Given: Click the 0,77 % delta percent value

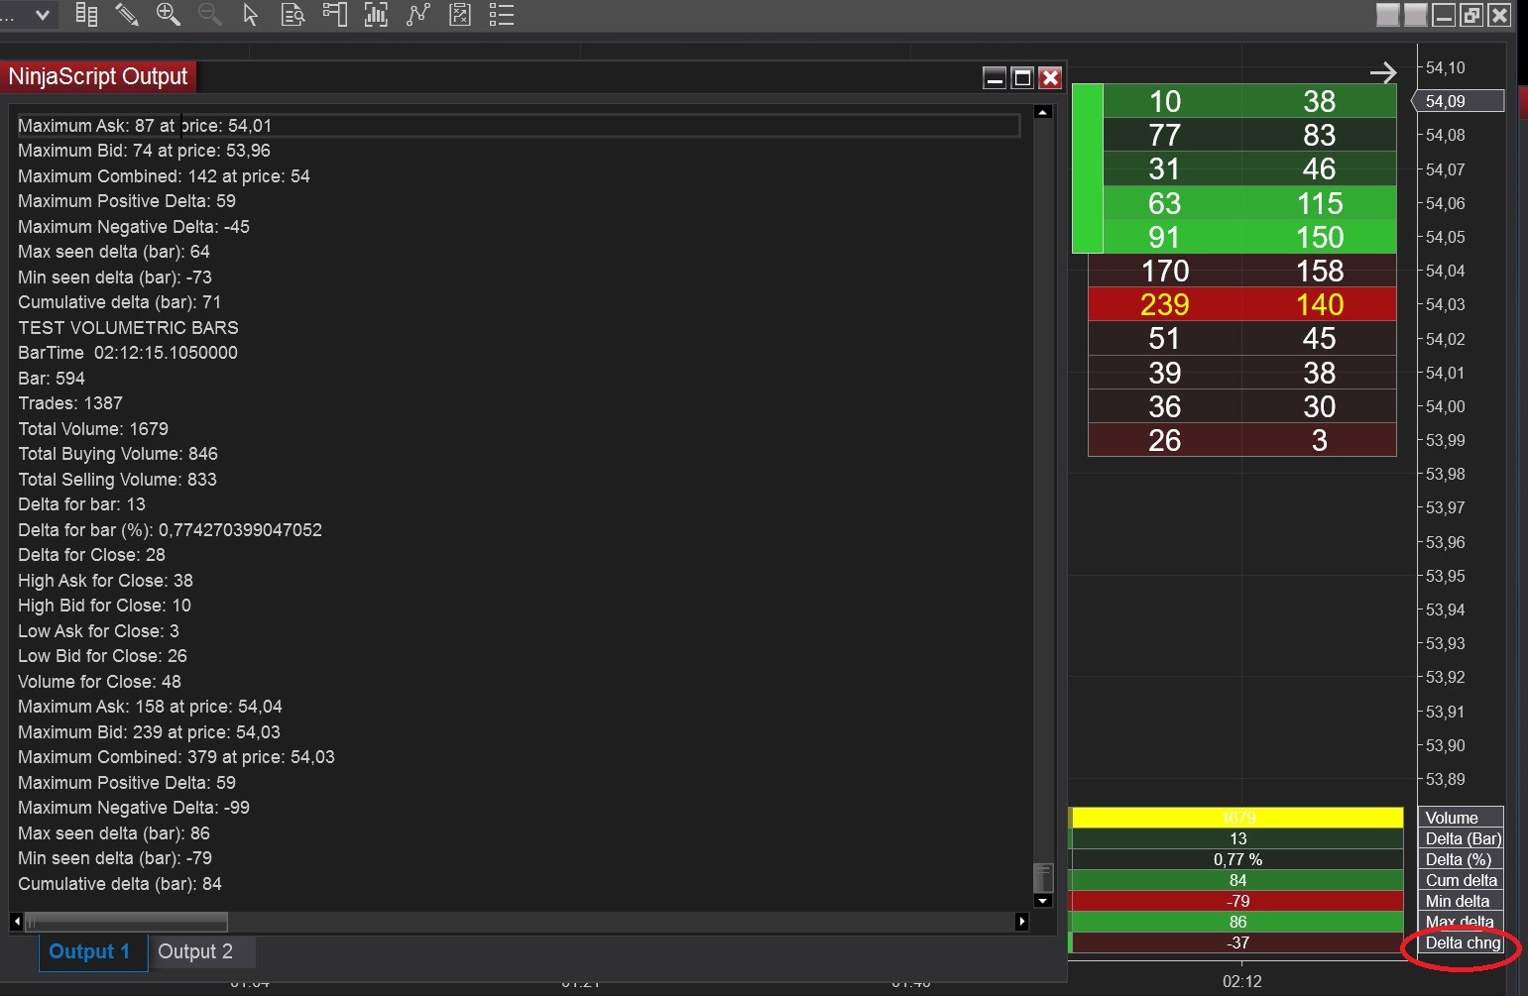Looking at the screenshot, I should click(x=1237, y=859).
